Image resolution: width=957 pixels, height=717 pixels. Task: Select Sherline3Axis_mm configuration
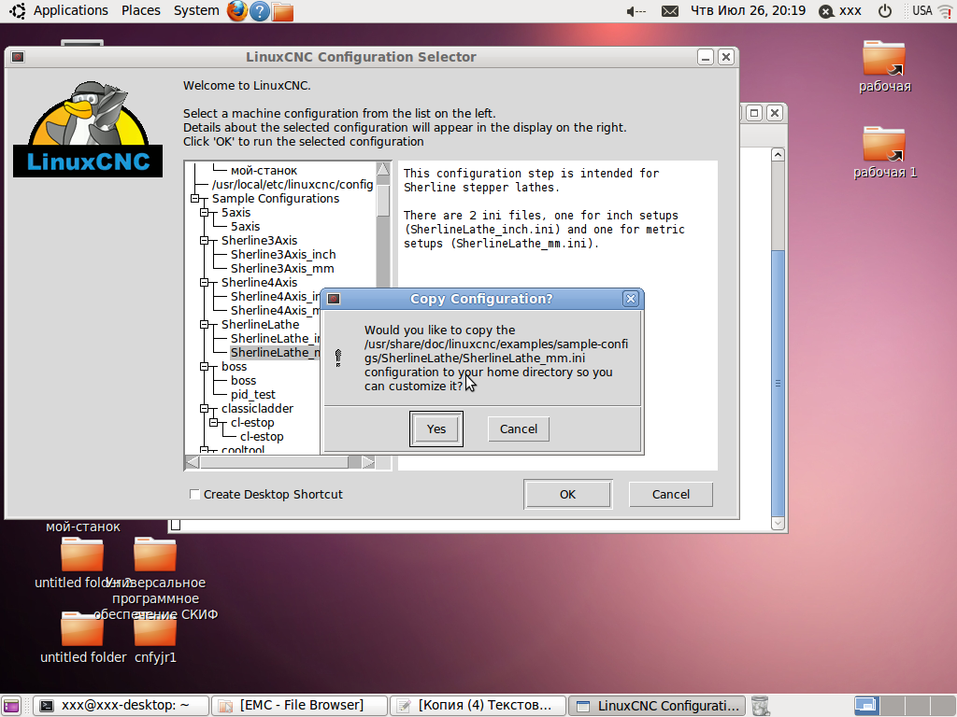coord(282,269)
